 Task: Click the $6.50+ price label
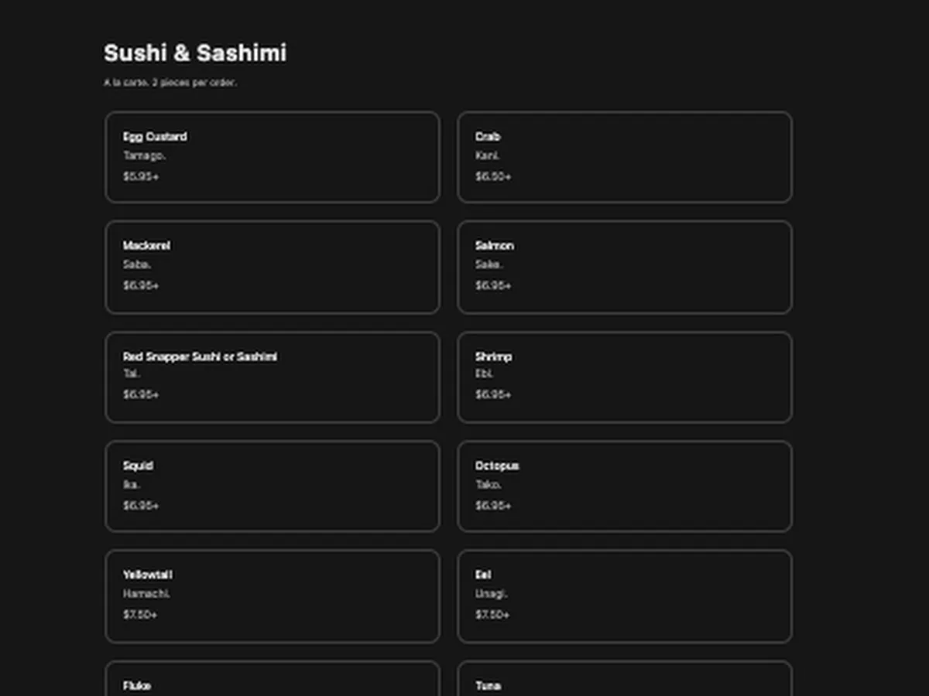click(x=493, y=176)
